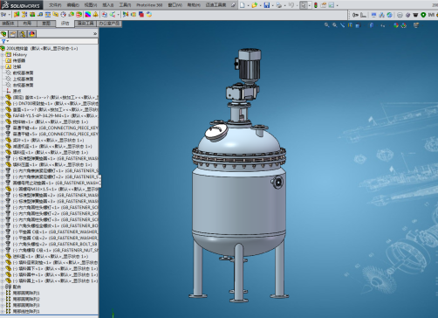Open the 窗口 Window menu
438x318 pixels.
coord(175,5)
